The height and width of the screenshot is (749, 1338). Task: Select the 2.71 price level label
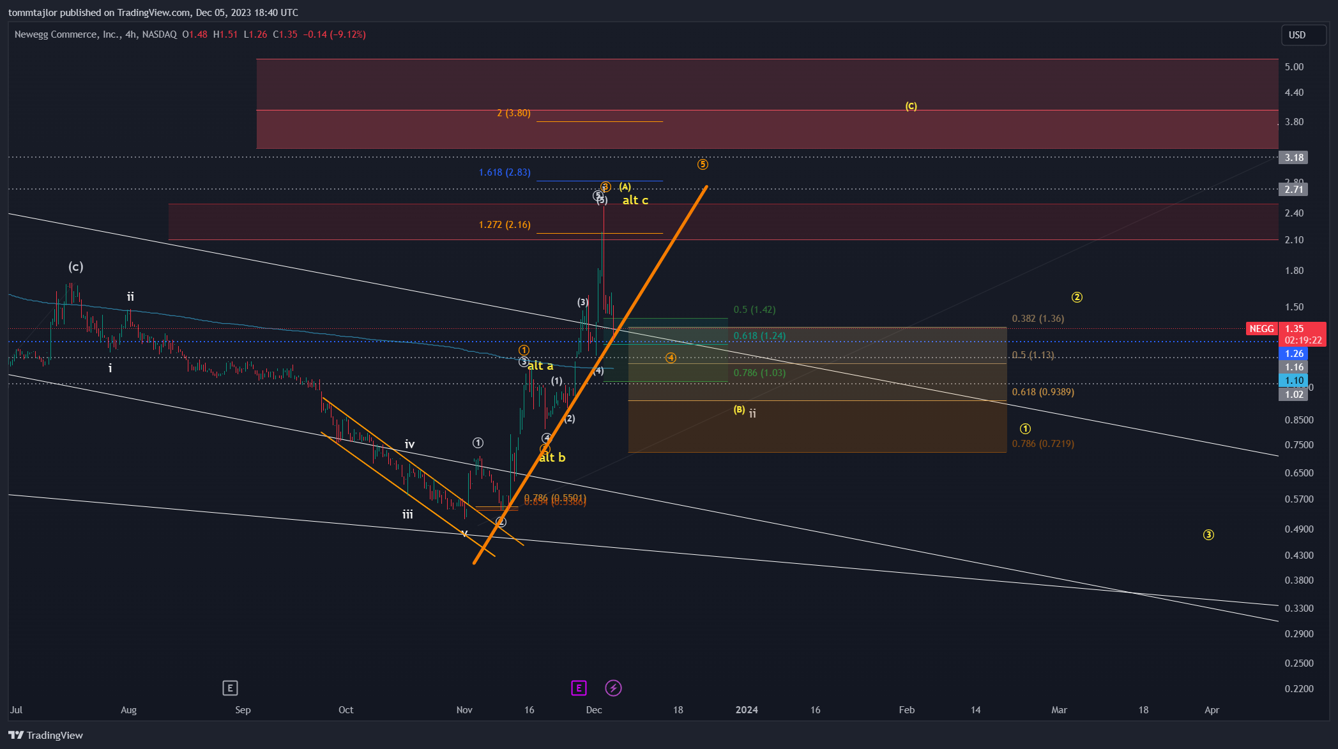coord(1293,190)
